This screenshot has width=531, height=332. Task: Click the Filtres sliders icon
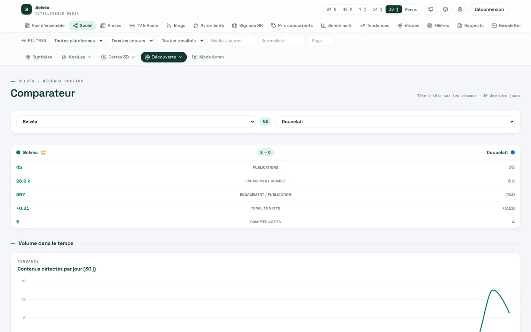click(23, 41)
